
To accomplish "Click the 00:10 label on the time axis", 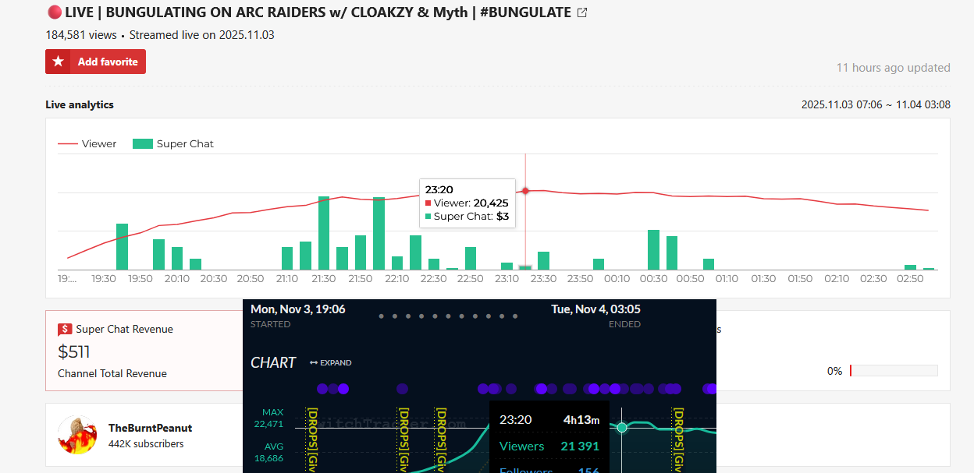I will (617, 278).
